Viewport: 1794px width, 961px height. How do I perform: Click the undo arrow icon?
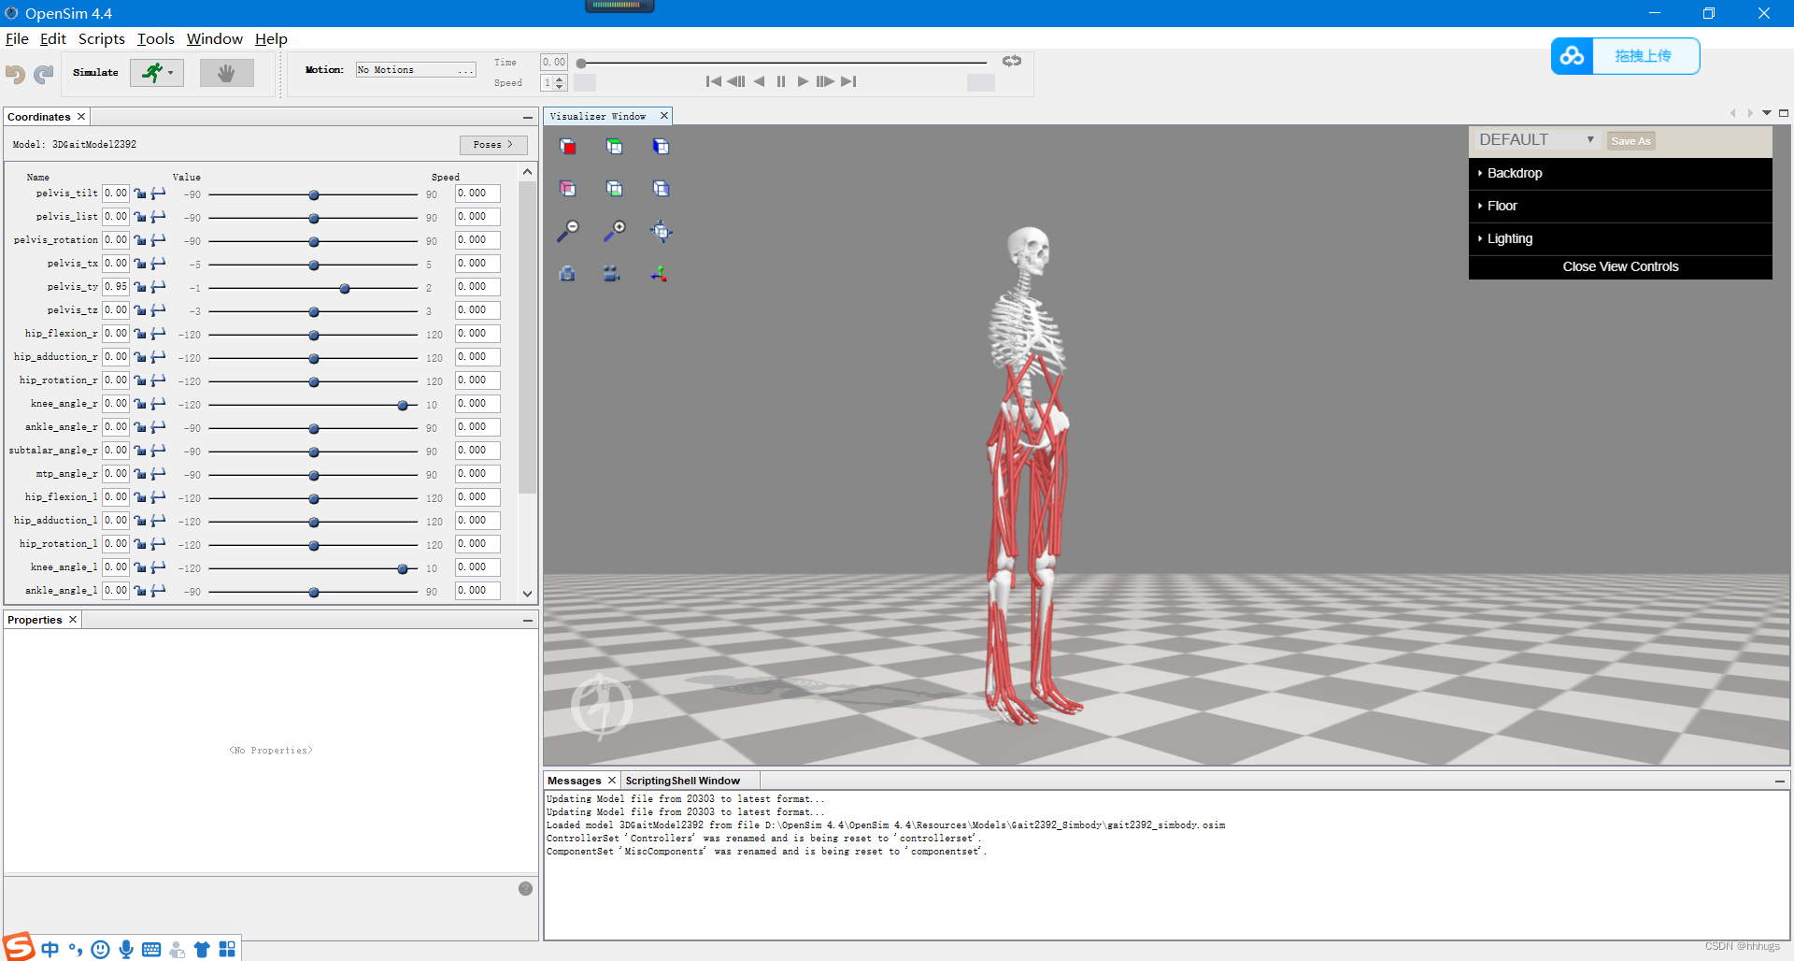pyautogui.click(x=15, y=73)
